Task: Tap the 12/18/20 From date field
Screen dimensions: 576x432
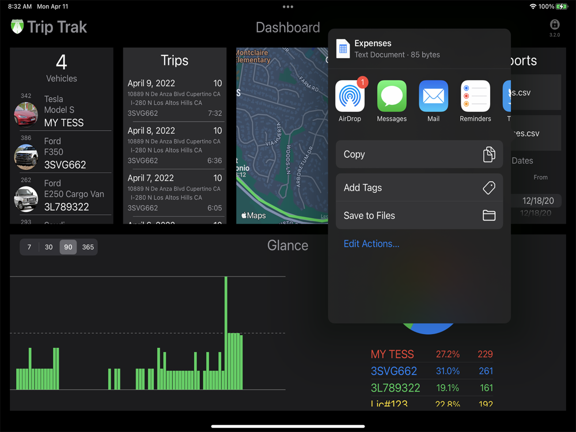Action: [x=538, y=200]
